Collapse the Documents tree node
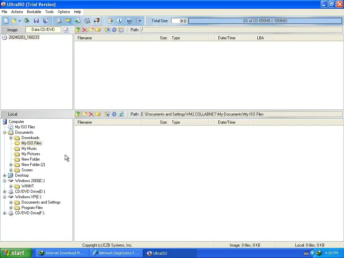Viewport: 344px width, 258px height. 4,132
